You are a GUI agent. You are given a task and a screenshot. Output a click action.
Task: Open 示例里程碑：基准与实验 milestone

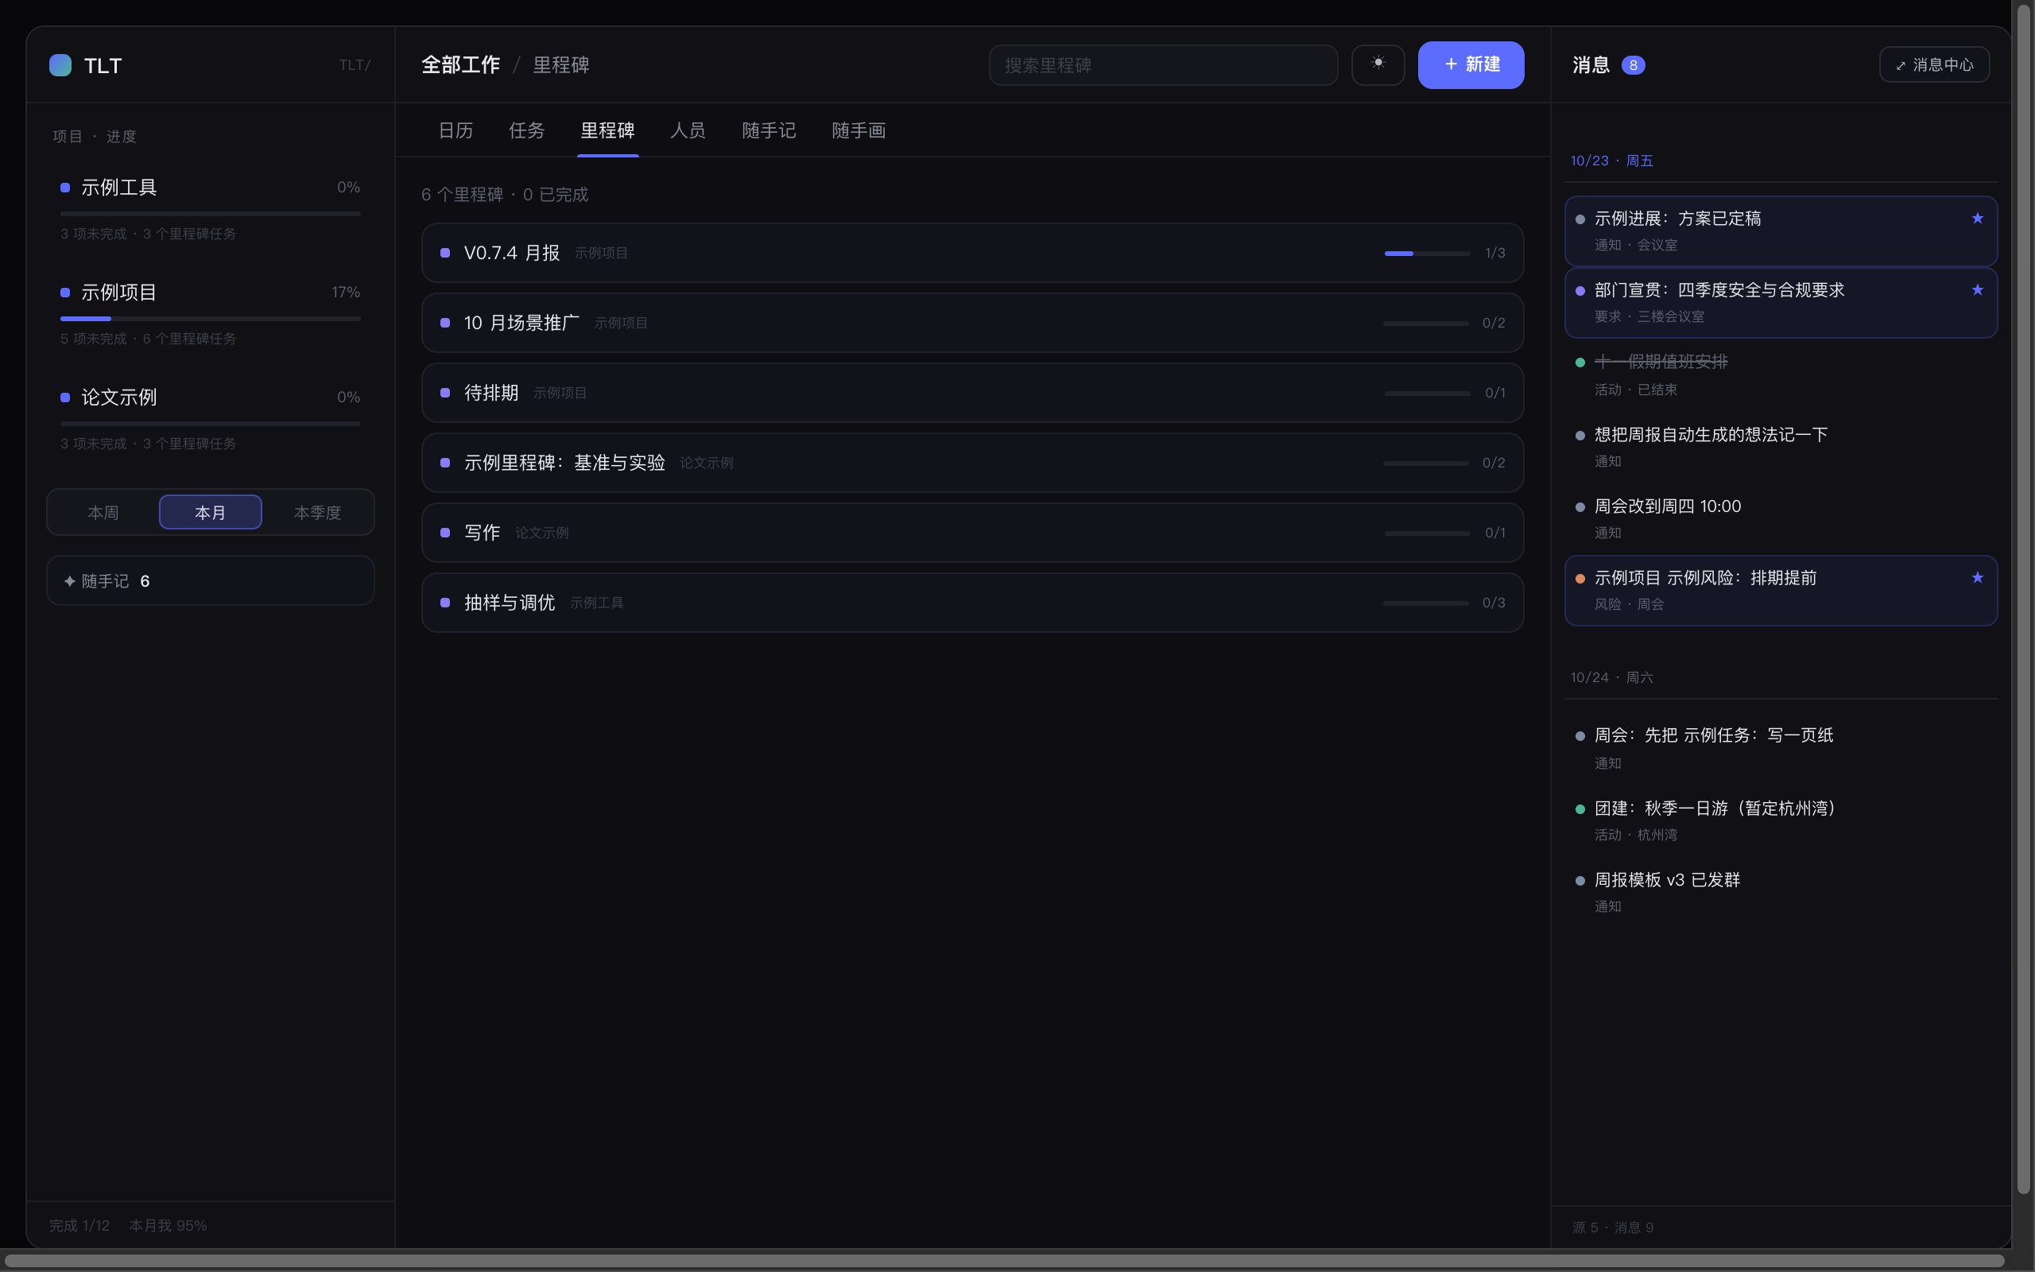click(x=972, y=463)
